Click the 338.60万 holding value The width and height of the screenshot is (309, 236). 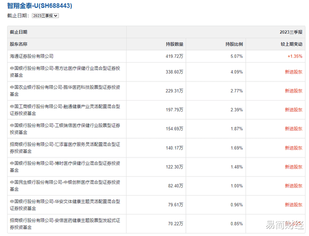click(x=174, y=72)
